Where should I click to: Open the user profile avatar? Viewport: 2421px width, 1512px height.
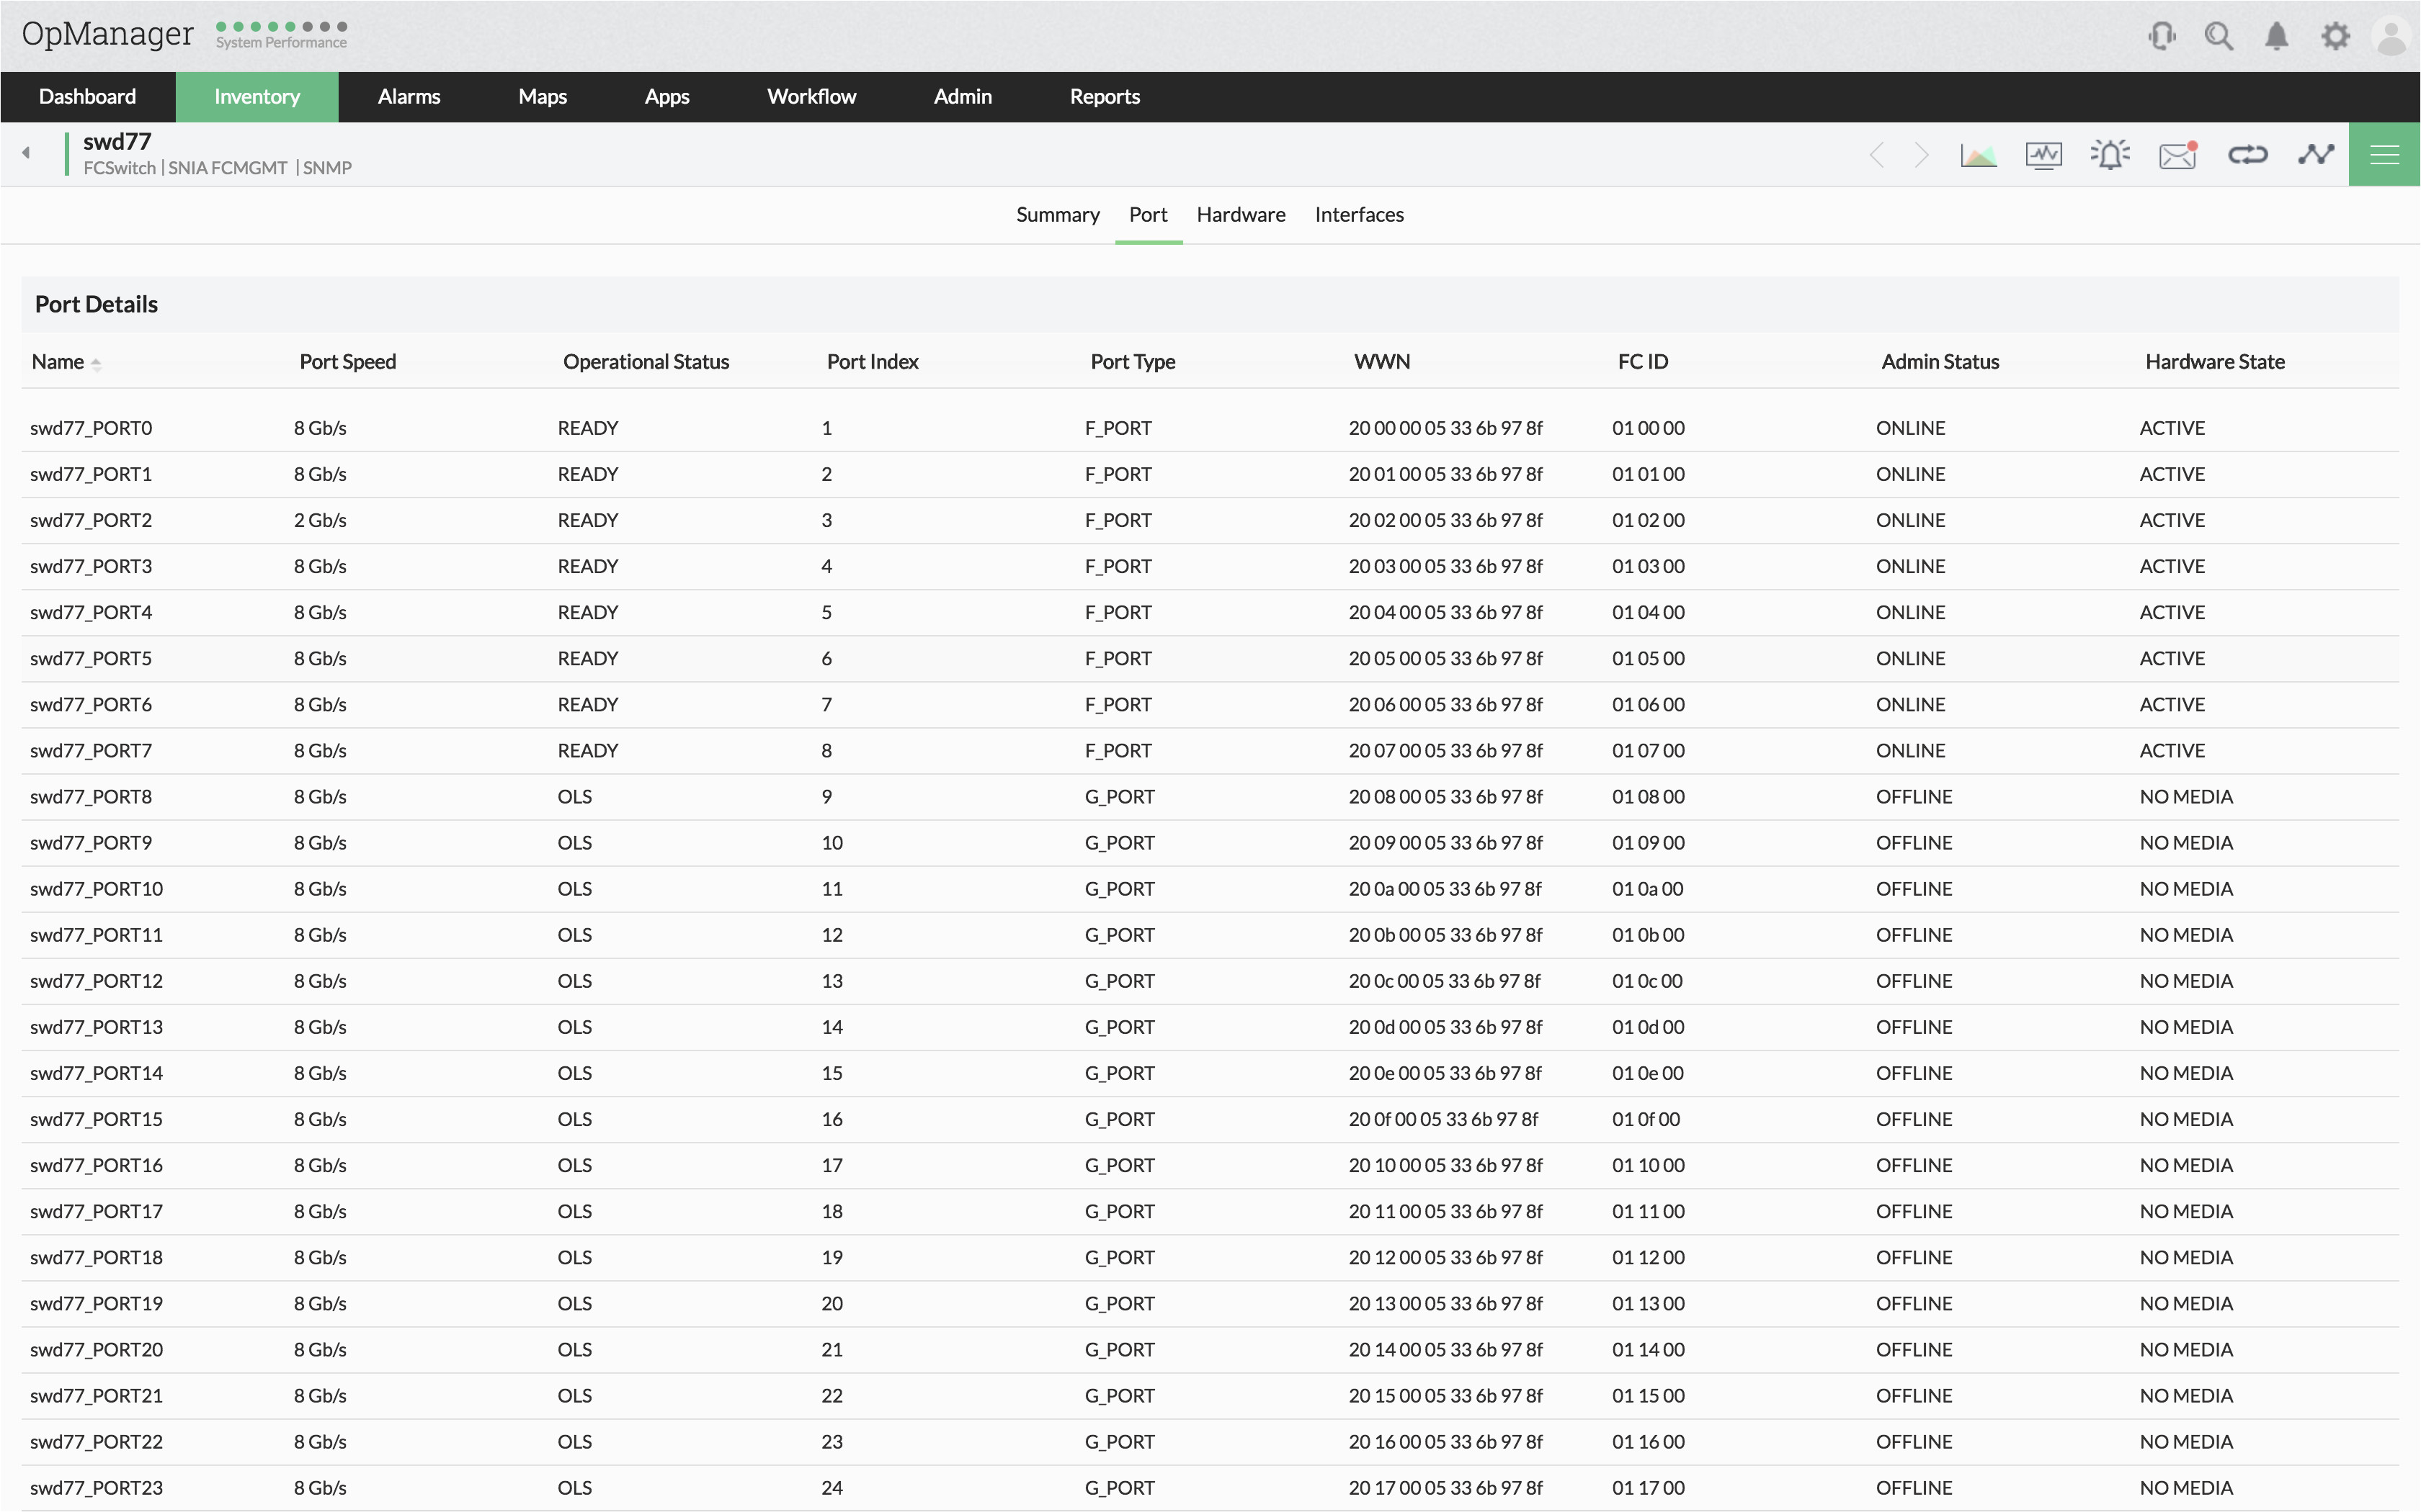pyautogui.click(x=2392, y=37)
